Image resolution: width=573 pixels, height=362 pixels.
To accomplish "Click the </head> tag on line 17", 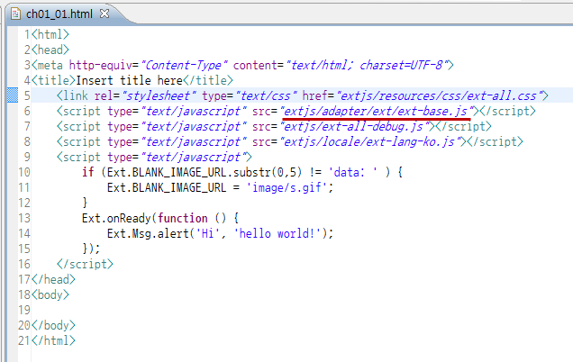I will 53,279.
